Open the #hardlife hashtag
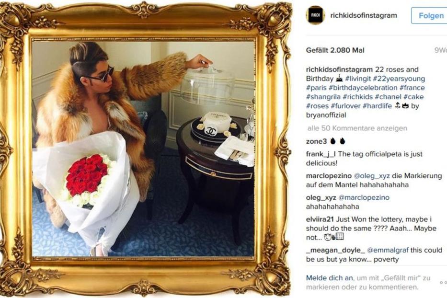This screenshot has height=298, width=447. pos(377,106)
